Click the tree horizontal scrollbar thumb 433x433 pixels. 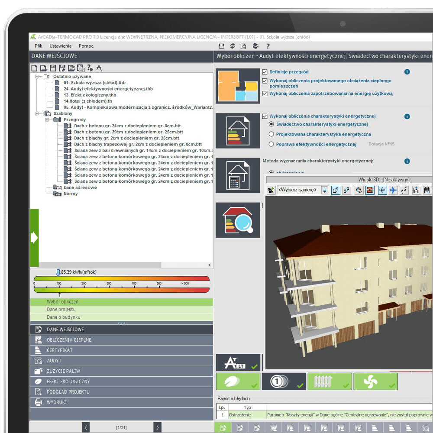click(x=100, y=265)
